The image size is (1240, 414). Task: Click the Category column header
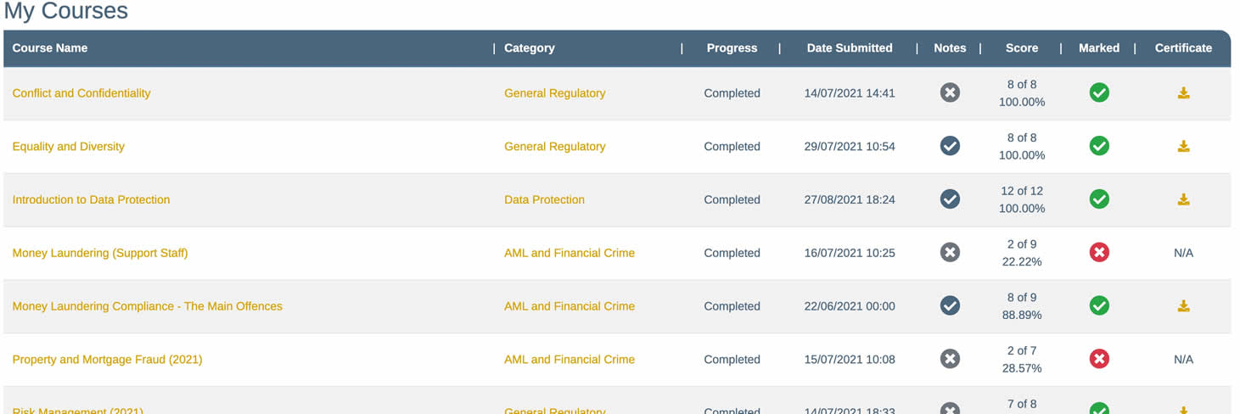(529, 48)
